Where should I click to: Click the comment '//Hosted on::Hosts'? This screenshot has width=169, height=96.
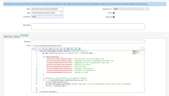click(81, 73)
